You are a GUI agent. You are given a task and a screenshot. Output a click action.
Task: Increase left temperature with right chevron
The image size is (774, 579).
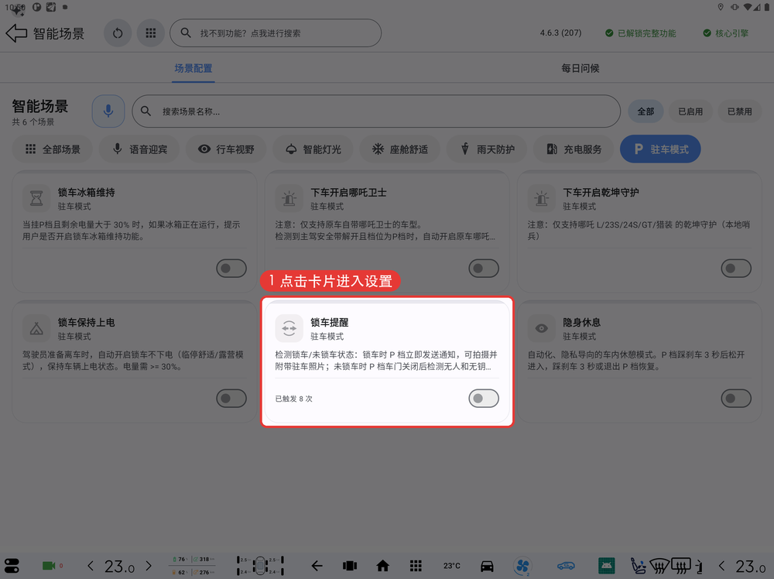tap(149, 566)
